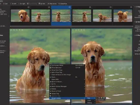Open the Pick submenu entry
The image size is (140, 105).
click(90, 98)
